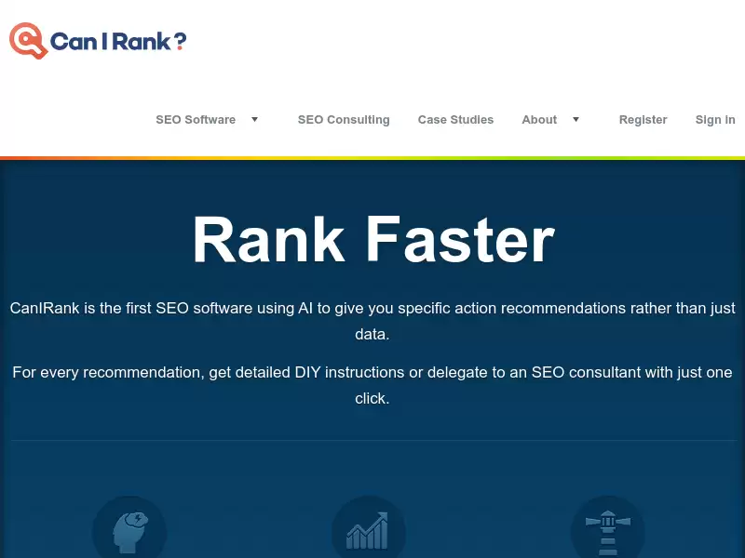Click the lighthouse icon
This screenshot has width=745, height=558.
click(608, 532)
